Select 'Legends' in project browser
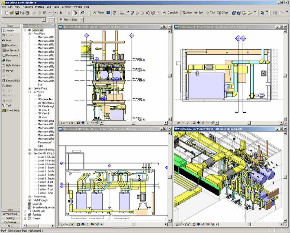The width and height of the screenshot is (290, 233). click(x=37, y=204)
